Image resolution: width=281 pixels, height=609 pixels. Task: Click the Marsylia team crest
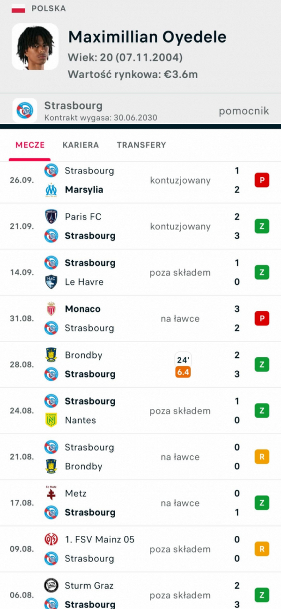(x=51, y=190)
